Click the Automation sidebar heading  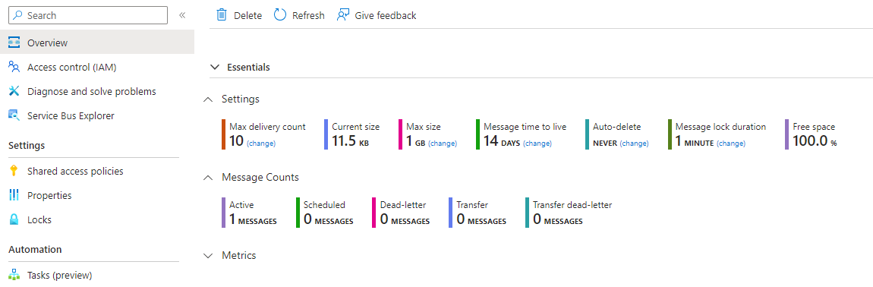pos(35,250)
